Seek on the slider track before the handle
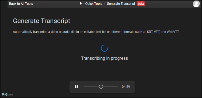 click(x=91, y=87)
